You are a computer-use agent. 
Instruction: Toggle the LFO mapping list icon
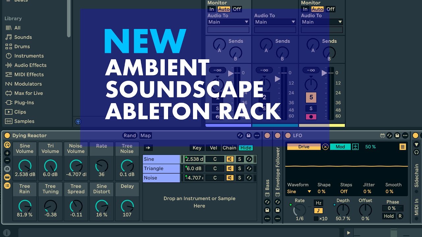(x=403, y=147)
